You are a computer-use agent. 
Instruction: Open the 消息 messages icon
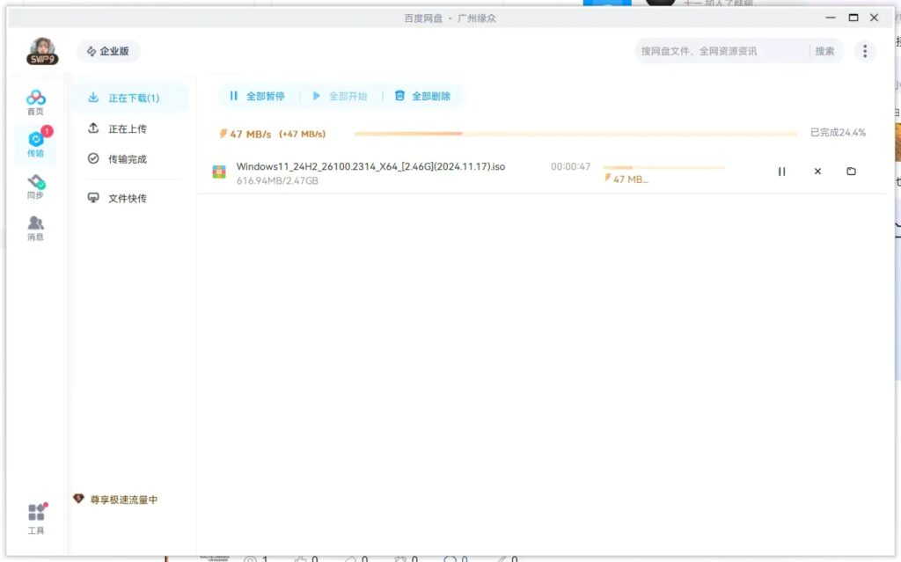[x=35, y=228]
